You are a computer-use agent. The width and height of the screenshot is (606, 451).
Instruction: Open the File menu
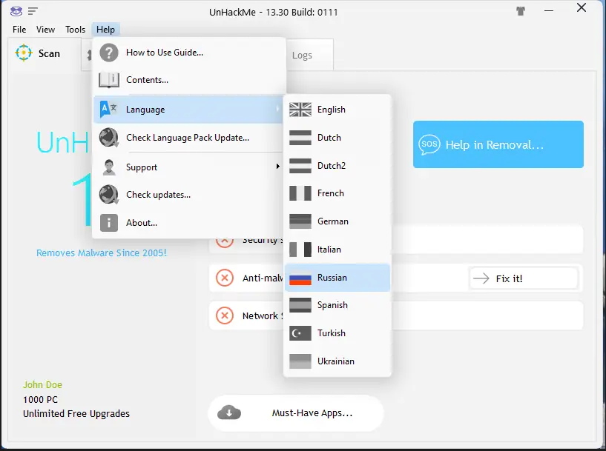[x=19, y=30]
